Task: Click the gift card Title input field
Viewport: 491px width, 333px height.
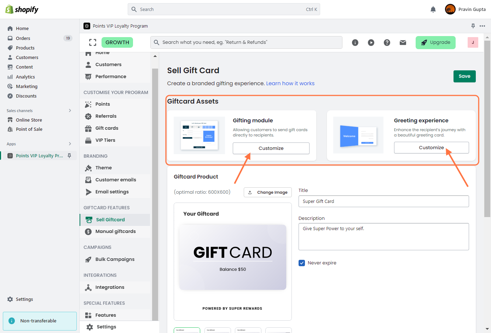Action: point(383,201)
